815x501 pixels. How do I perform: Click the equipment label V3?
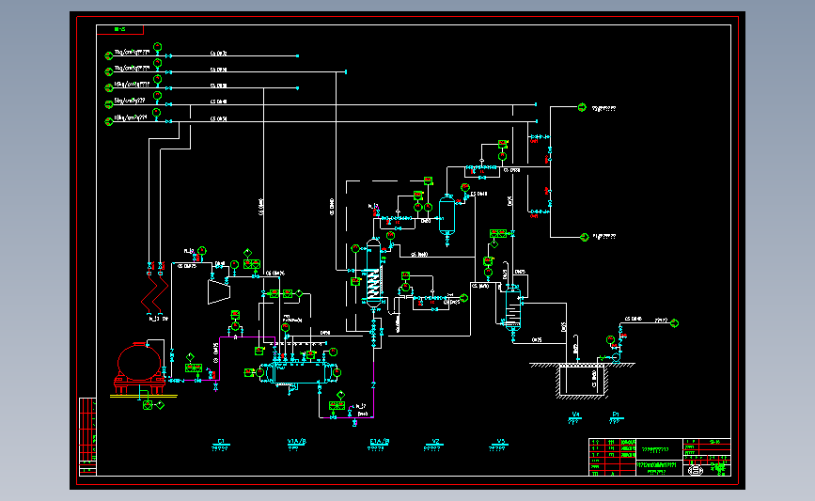(500, 441)
